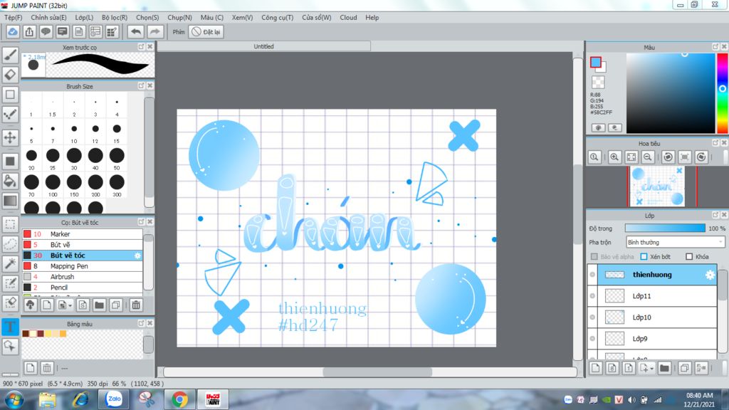The image size is (729, 410).
Task: Open settings gear for thienhuong layer
Action: 710,275
